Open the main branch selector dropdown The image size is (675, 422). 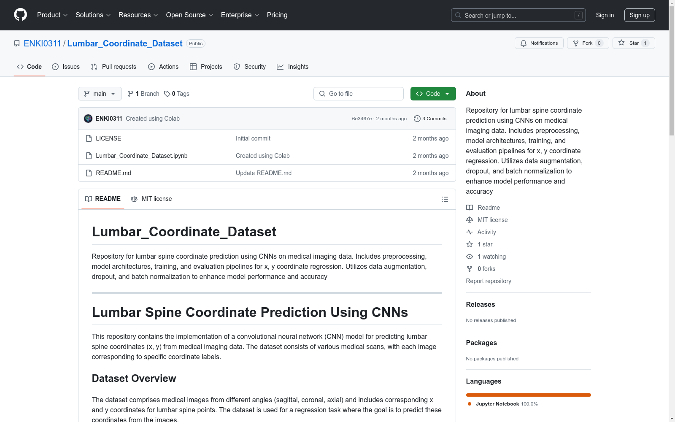[x=100, y=94]
